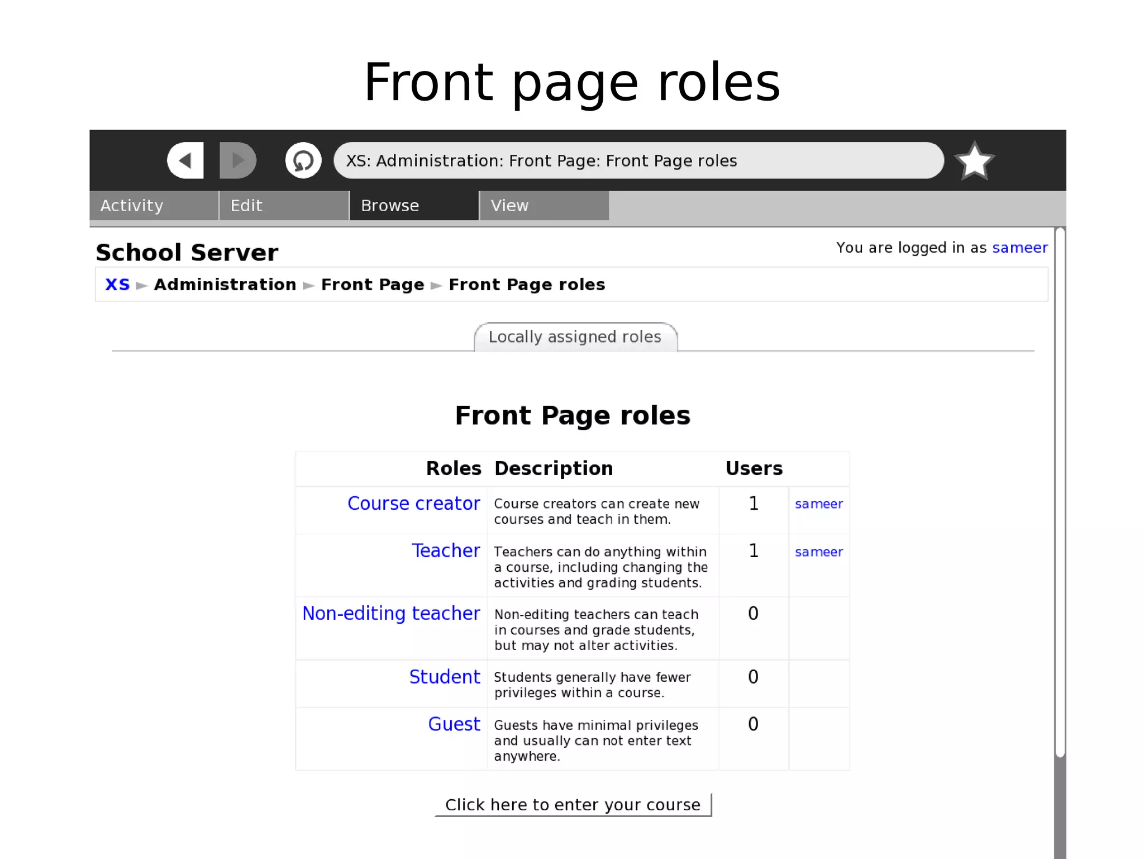Image resolution: width=1144 pixels, height=859 pixels.
Task: Select the Locally assigned roles tab
Action: coord(575,337)
